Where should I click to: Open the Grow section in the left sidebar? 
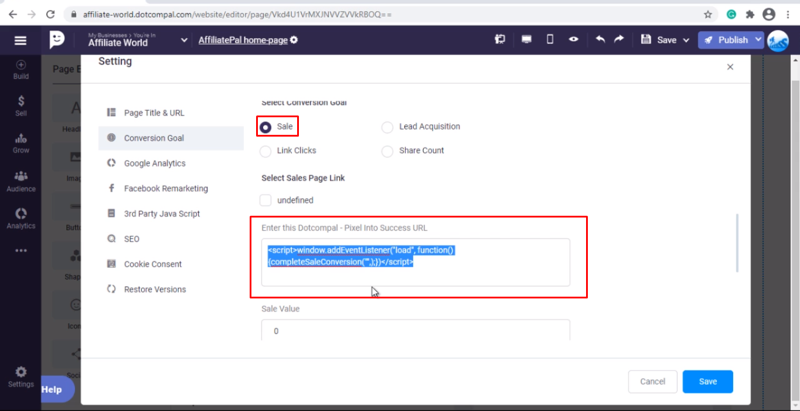coord(21,144)
